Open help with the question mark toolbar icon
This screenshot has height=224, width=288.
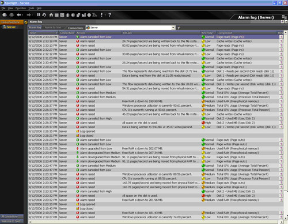(x=109, y=15)
